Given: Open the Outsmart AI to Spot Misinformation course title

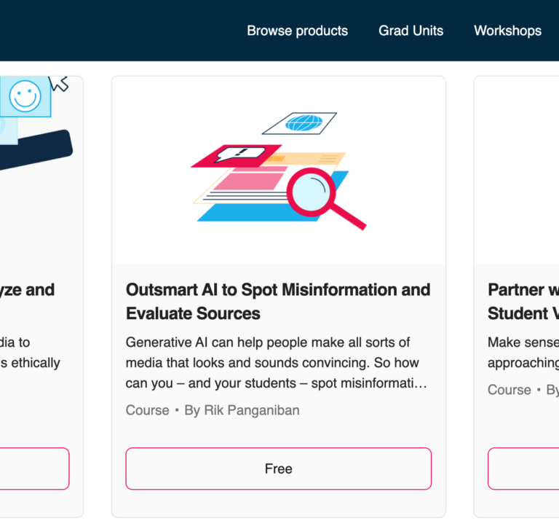Looking at the screenshot, I should 278,301.
